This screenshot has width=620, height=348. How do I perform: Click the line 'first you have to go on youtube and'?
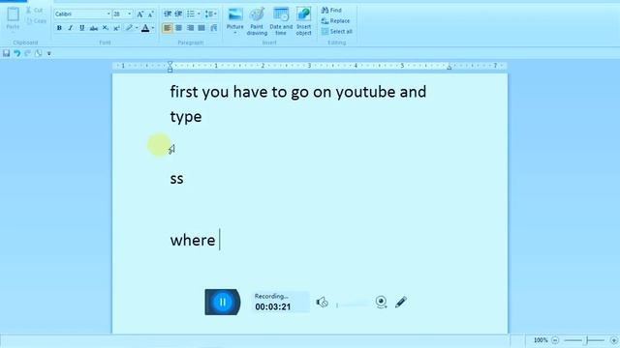pos(298,92)
